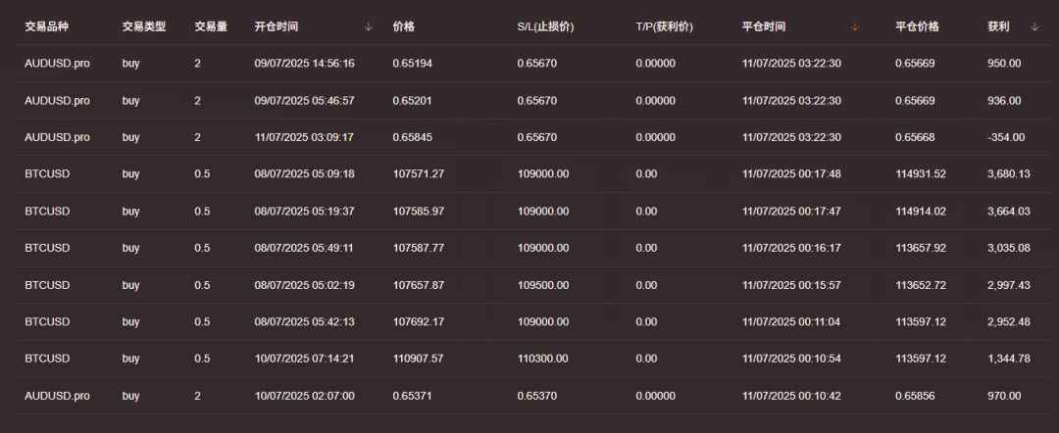
Task: Select the AUDUSD.pro trade opened 09/07/2025 14:56:16
Action: pyautogui.click(x=57, y=64)
